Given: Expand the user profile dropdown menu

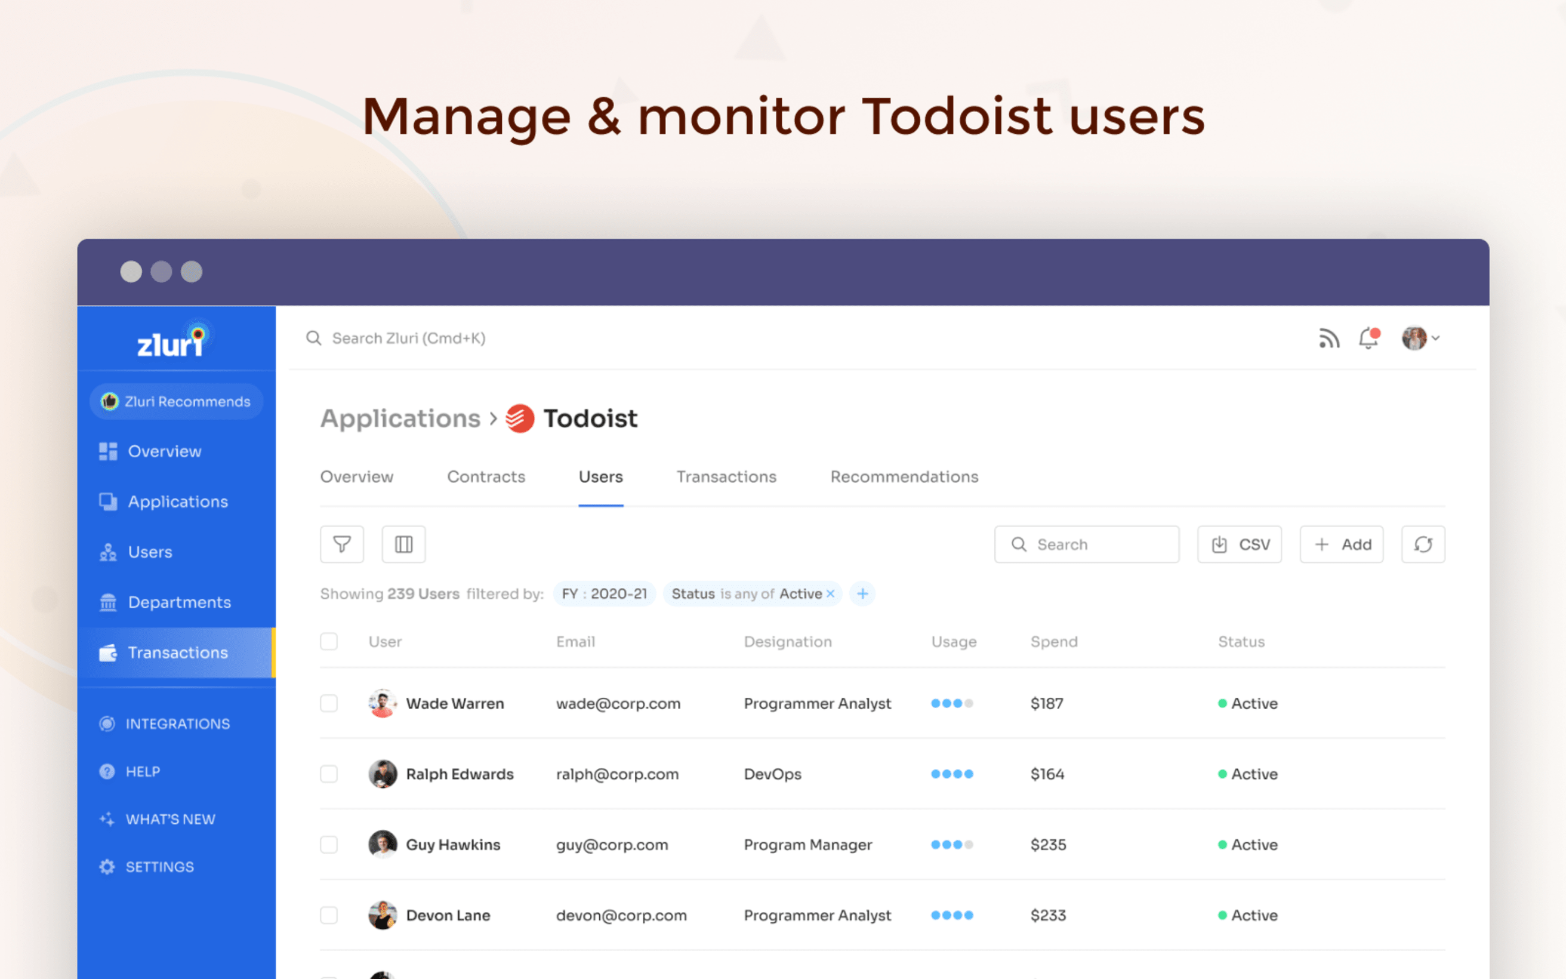Looking at the screenshot, I should click(1419, 337).
